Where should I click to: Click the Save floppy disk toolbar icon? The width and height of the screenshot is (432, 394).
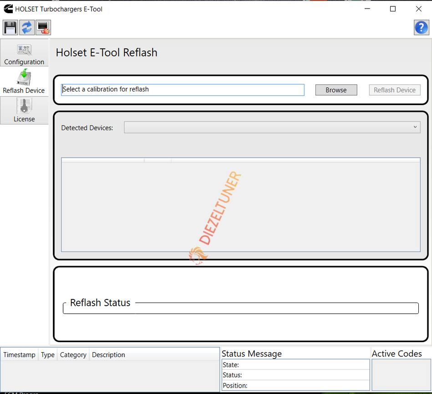pyautogui.click(x=10, y=28)
